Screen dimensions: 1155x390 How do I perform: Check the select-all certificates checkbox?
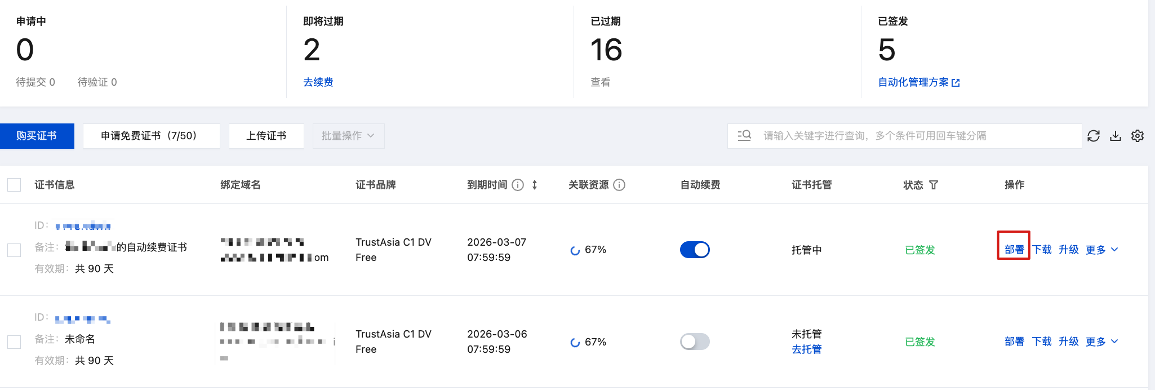coord(14,185)
